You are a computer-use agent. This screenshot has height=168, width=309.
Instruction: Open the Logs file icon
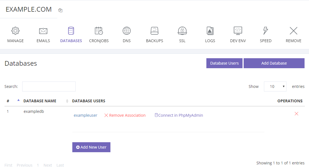coord(210,31)
